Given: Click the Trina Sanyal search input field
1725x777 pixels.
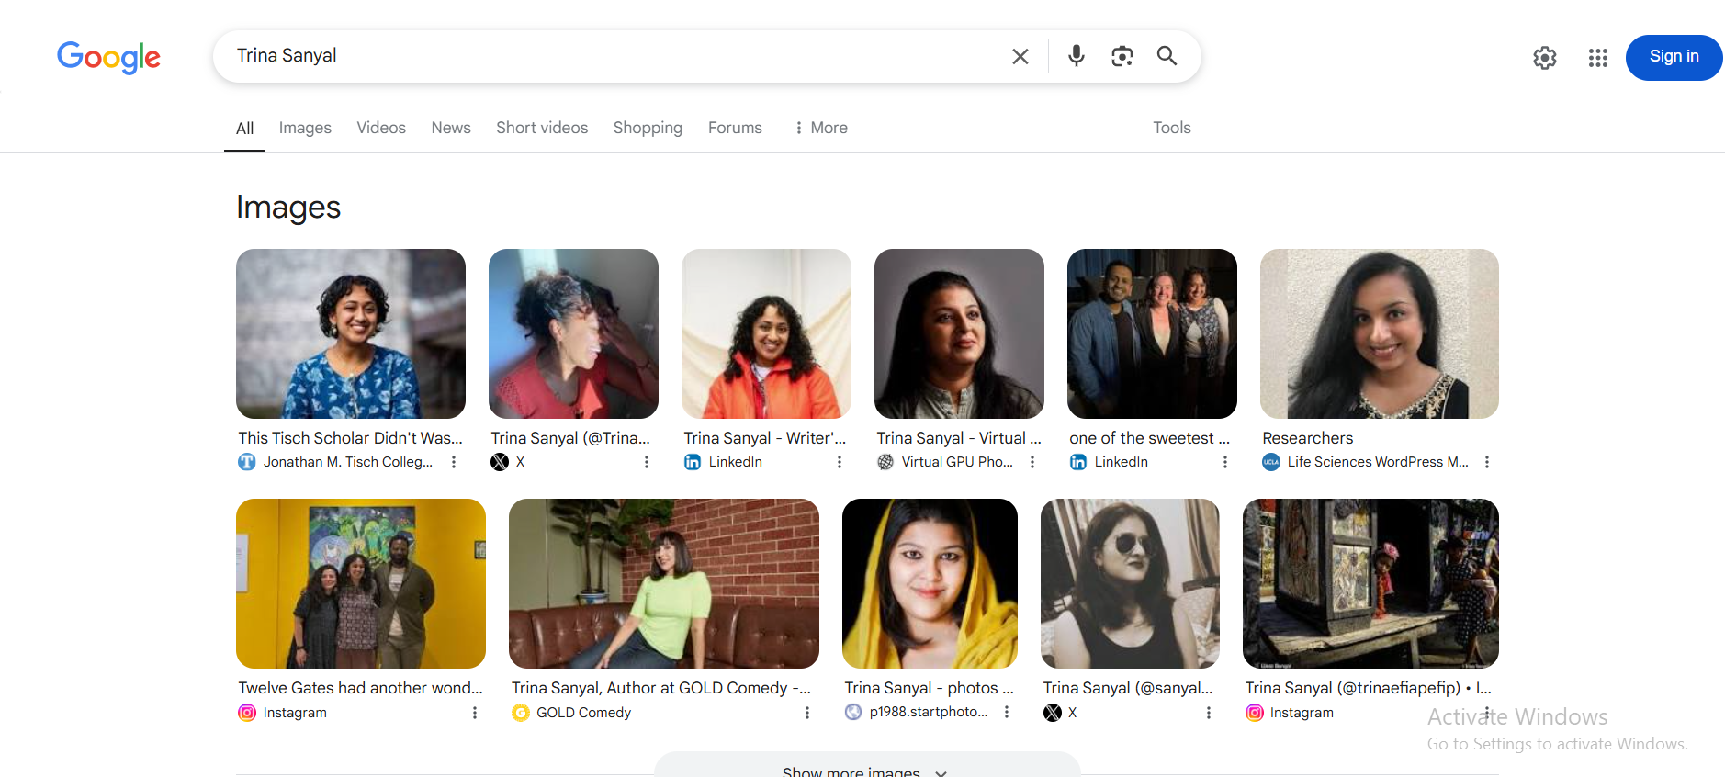Looking at the screenshot, I should [x=606, y=56].
